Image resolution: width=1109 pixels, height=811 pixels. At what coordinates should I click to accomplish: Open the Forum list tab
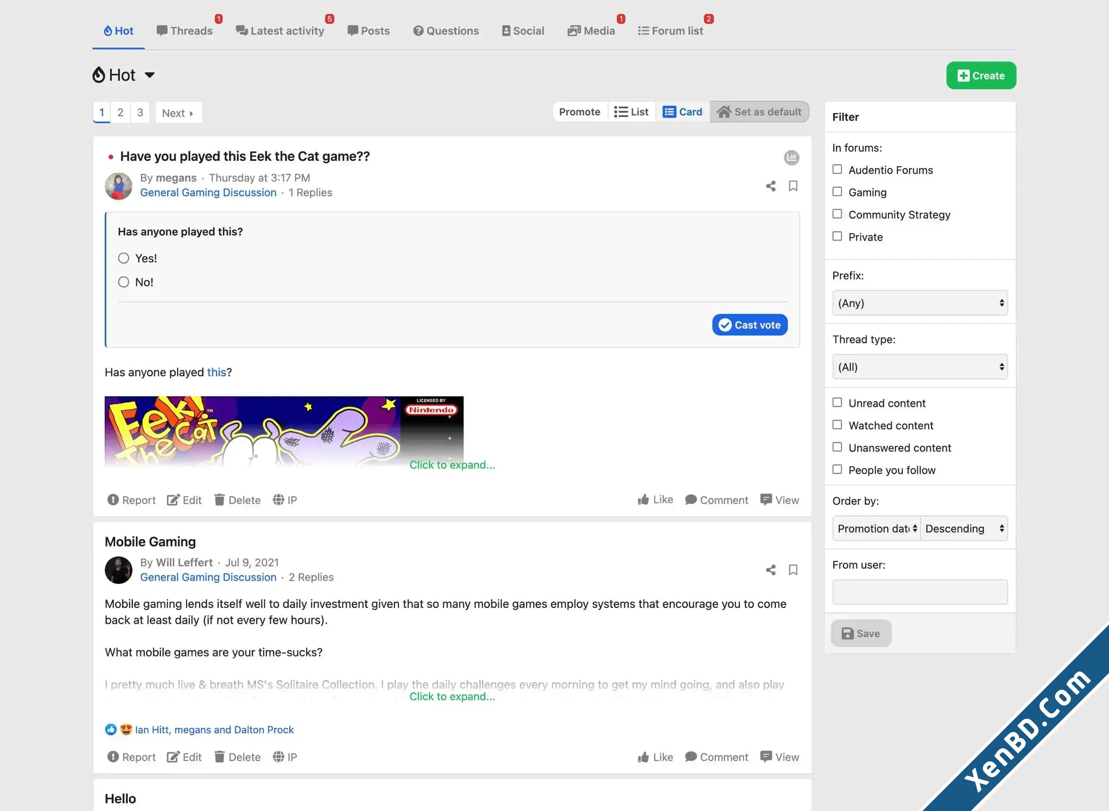pos(670,31)
